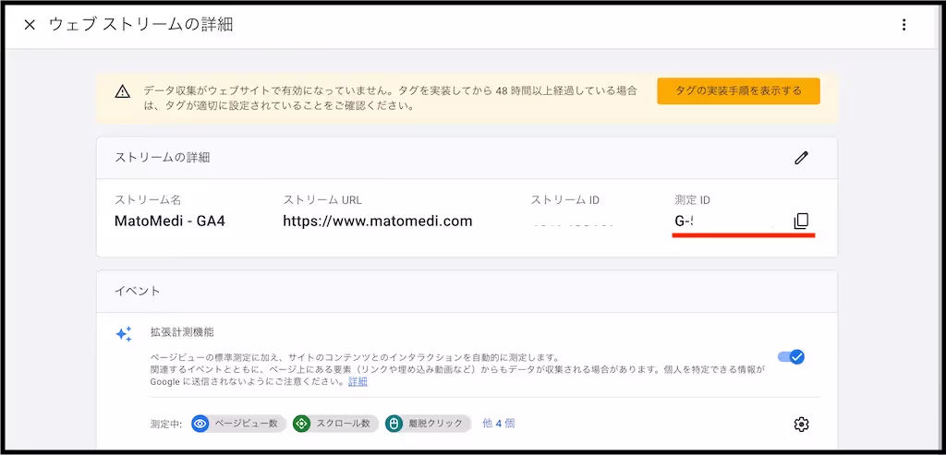The height and width of the screenshot is (455, 946).
Task: Open enhanced measurement settings gear
Action: coord(801,425)
